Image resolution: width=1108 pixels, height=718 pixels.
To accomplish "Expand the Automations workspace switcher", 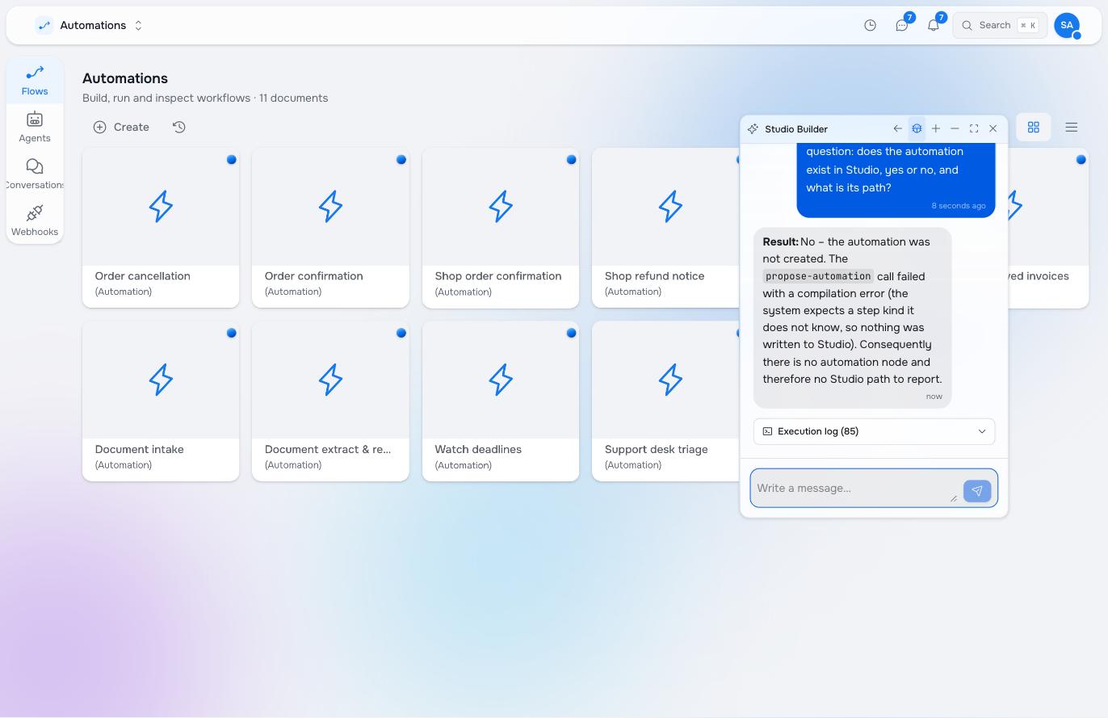I will point(138,26).
